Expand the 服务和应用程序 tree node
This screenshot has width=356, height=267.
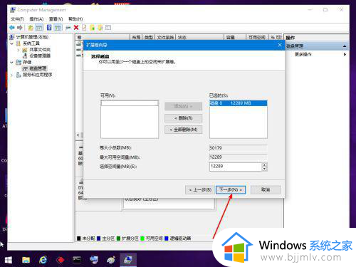[12, 75]
